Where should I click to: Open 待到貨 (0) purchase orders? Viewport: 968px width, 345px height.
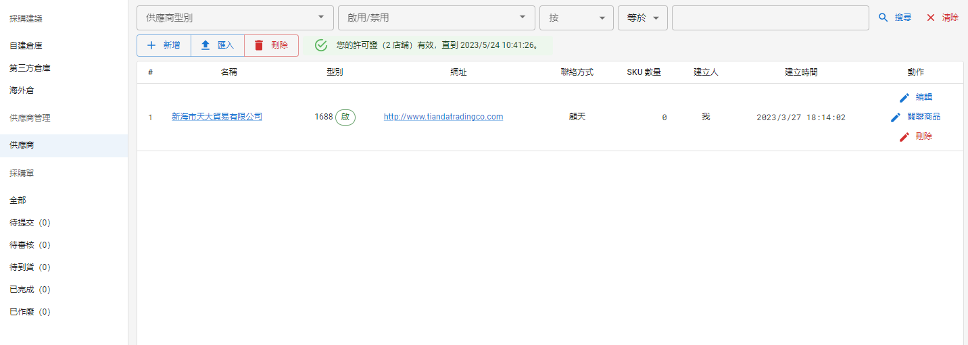pos(64,267)
